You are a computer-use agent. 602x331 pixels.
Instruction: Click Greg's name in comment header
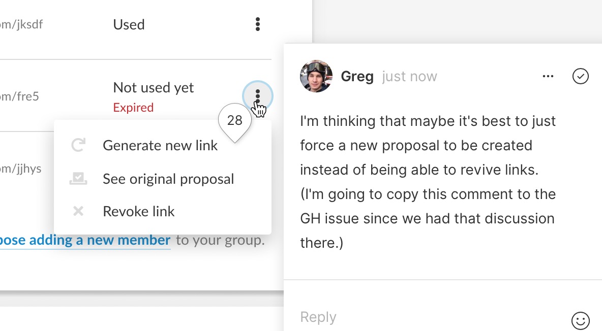[x=357, y=76]
